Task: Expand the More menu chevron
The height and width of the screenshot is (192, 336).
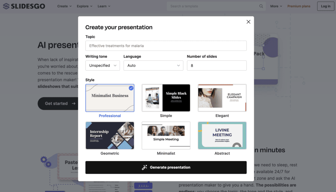Action: pos(281,6)
